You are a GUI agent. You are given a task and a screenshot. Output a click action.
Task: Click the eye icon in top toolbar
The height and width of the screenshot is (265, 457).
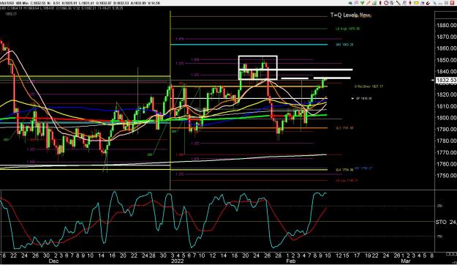click(x=350, y=3)
